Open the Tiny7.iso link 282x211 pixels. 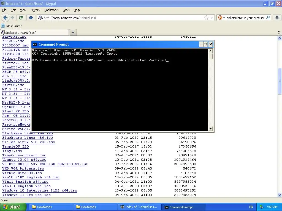point(12,151)
